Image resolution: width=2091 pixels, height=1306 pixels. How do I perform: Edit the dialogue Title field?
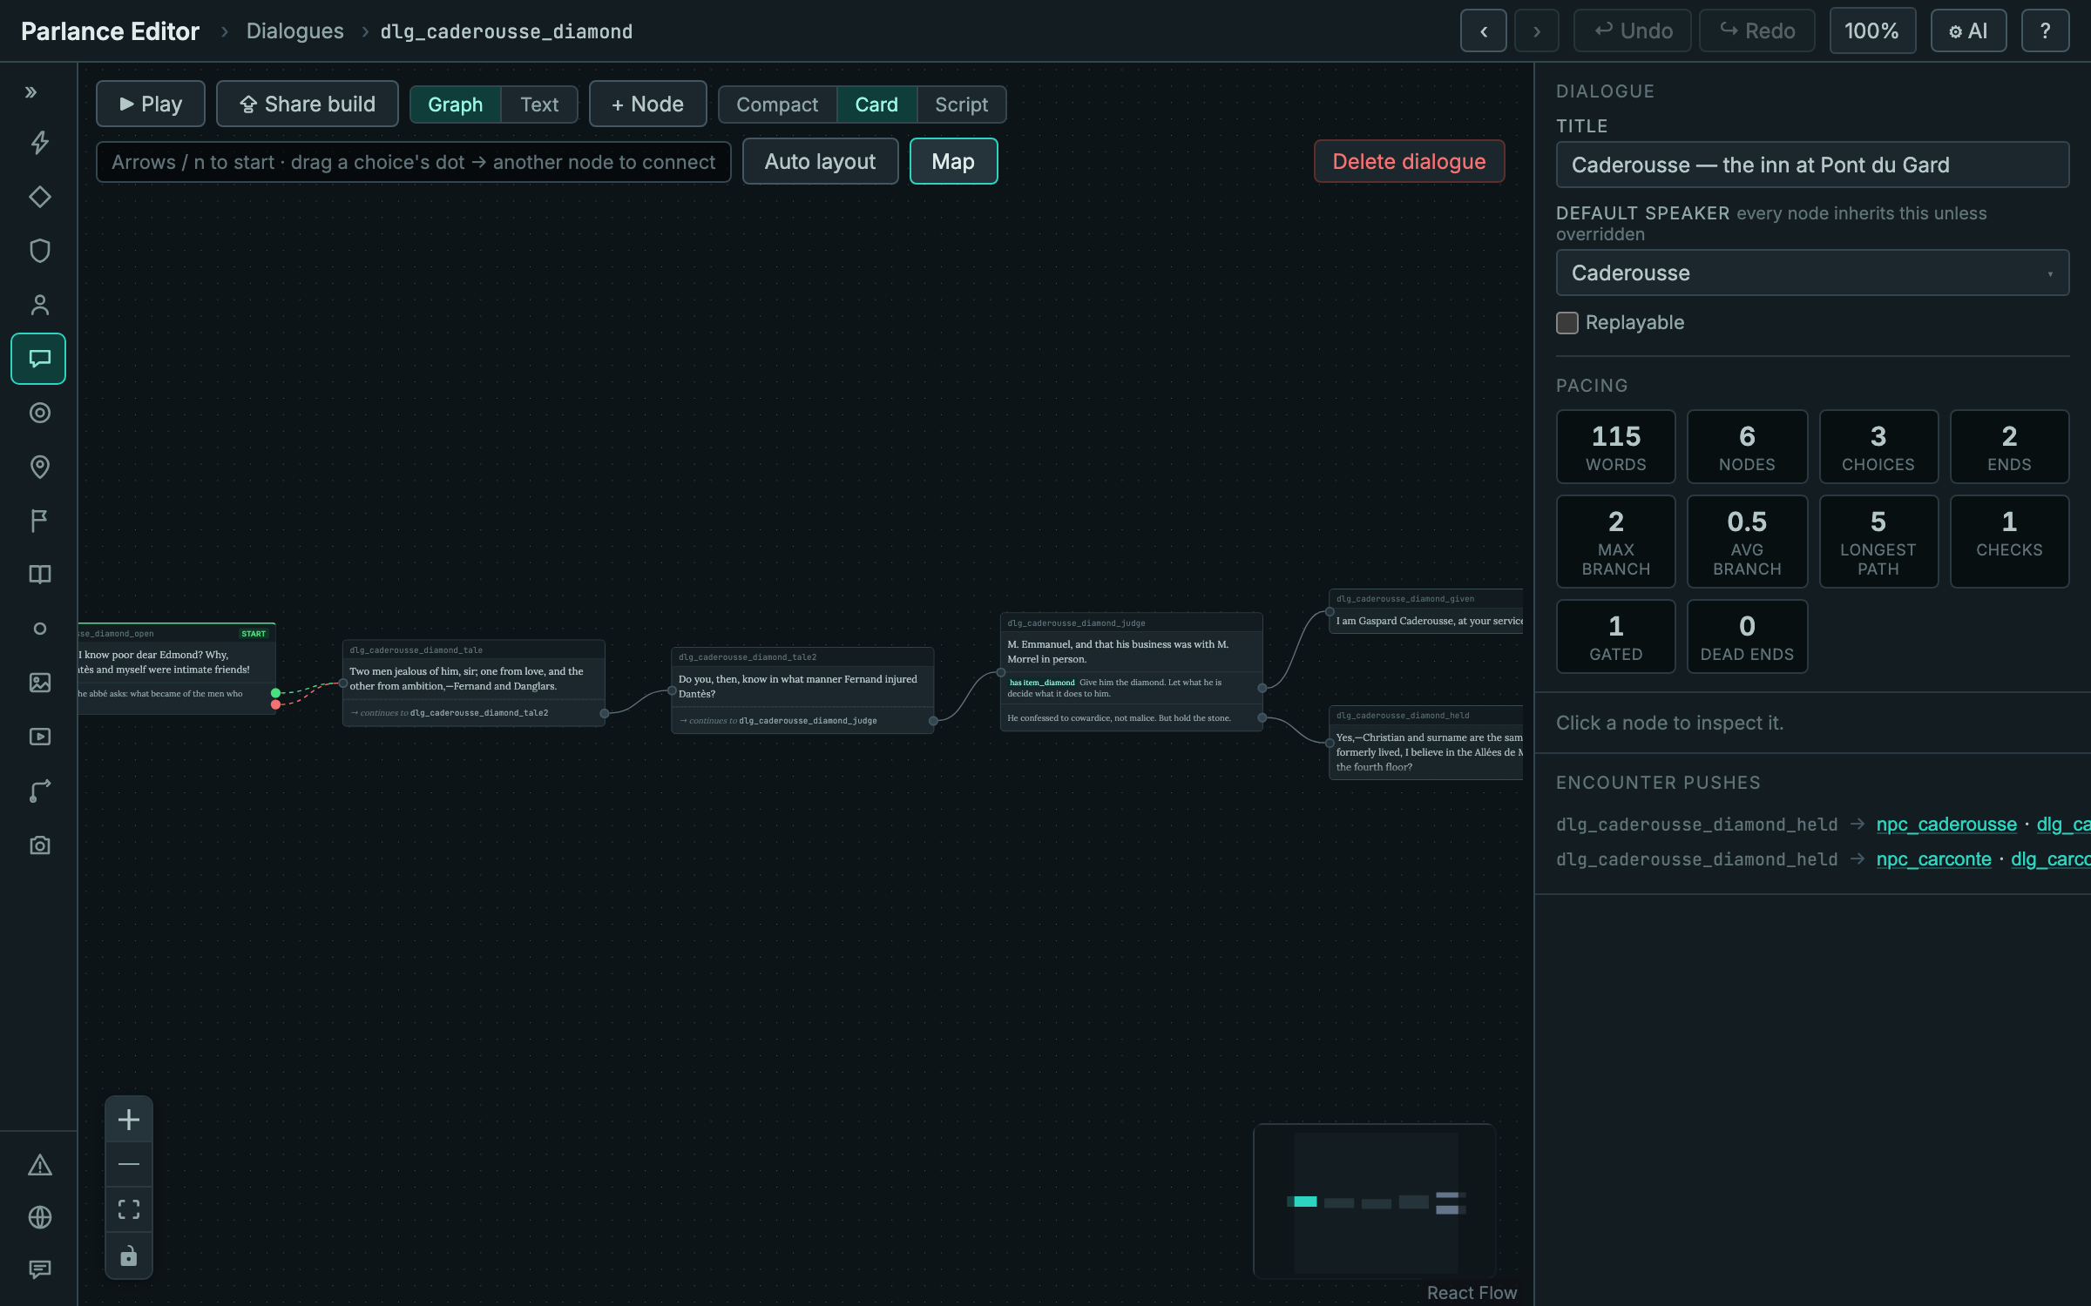point(1812,165)
